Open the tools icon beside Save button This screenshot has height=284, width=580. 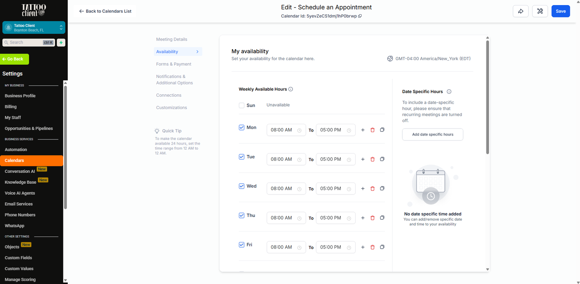point(540,11)
